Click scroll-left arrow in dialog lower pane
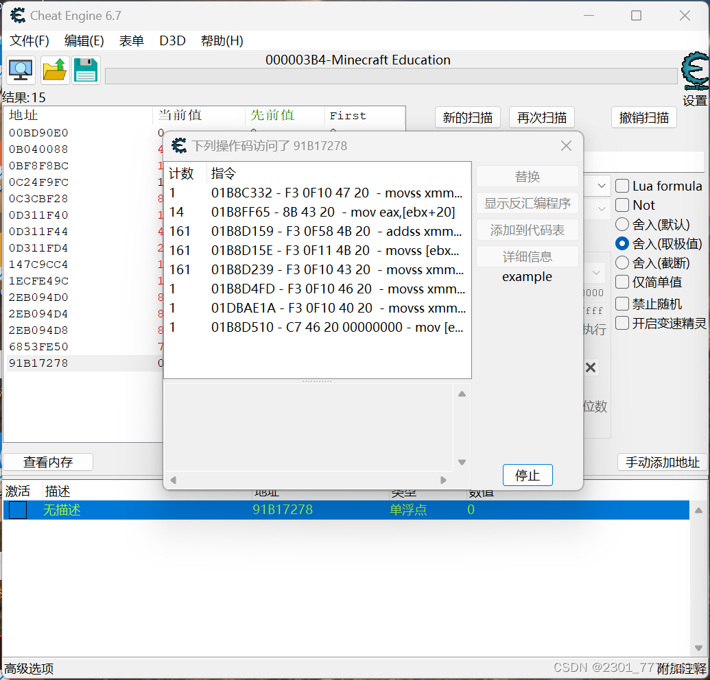This screenshot has height=680, width=710. click(173, 480)
